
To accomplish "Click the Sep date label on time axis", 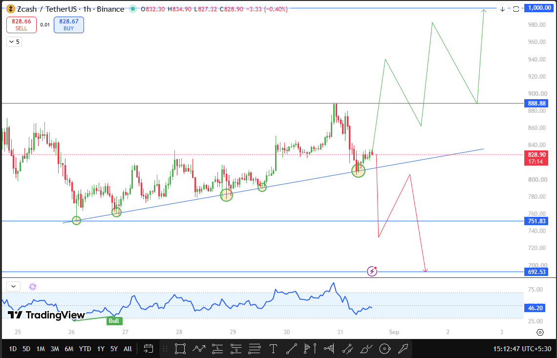I will click(x=394, y=332).
